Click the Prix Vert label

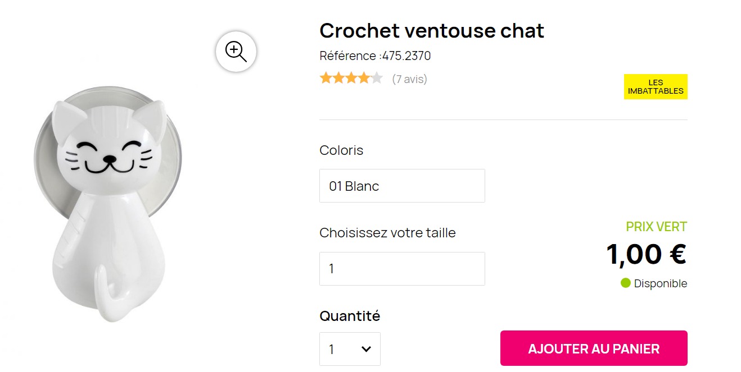tap(656, 227)
